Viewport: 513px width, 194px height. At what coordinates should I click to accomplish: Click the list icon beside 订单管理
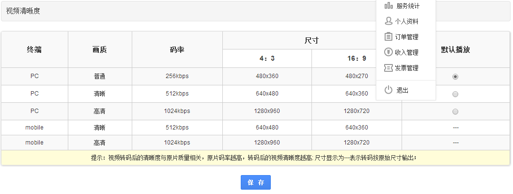click(389, 37)
